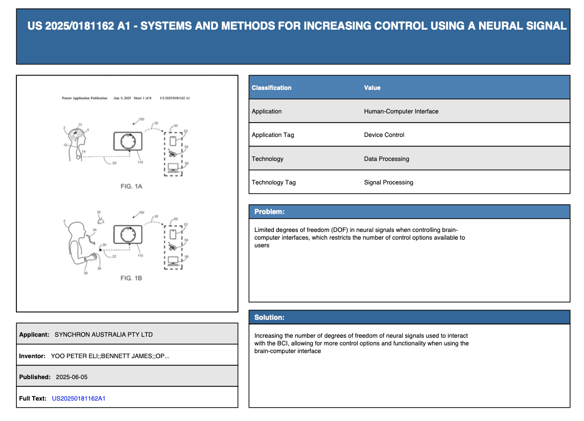This screenshot has width=584, height=421.
Task: Open the US20250181162A1 full text link
Action: point(79,398)
